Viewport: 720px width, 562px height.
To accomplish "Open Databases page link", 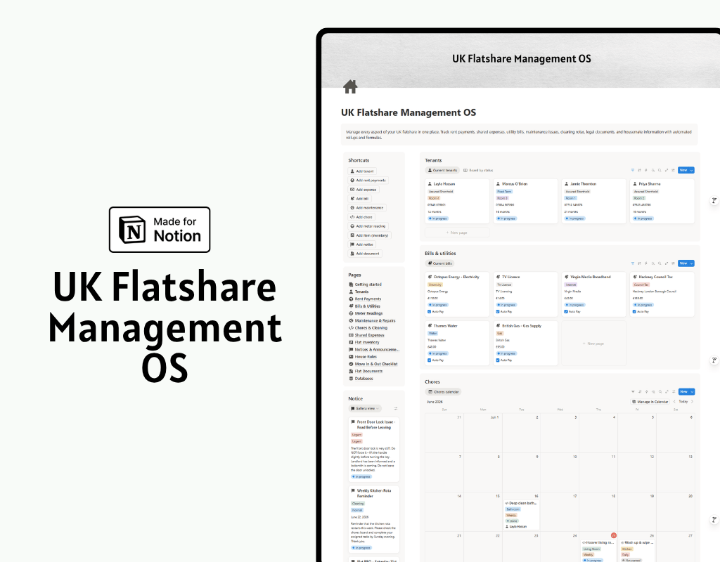I will pos(361,379).
